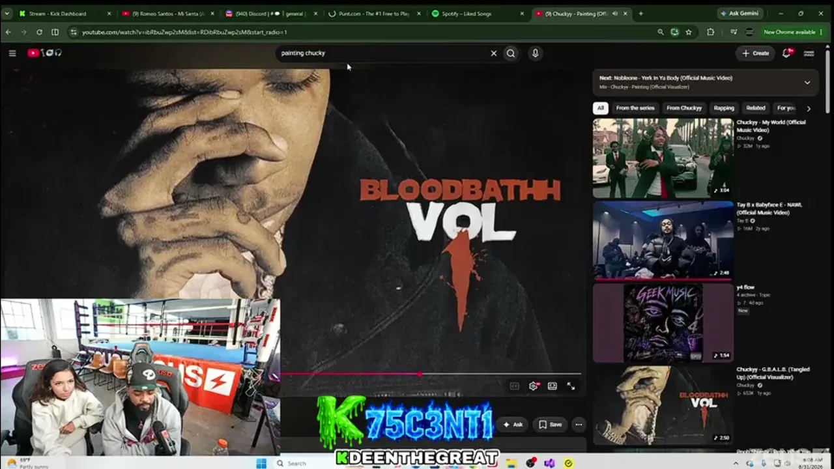Select the Rapping filter chip
The width and height of the screenshot is (834, 469).
click(x=724, y=108)
